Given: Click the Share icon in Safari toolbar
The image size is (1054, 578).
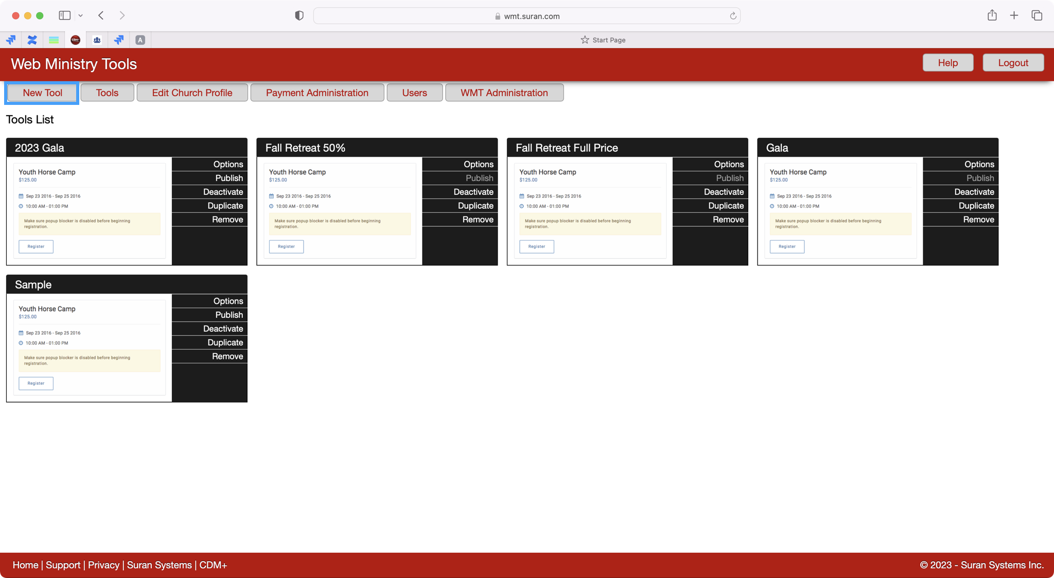Looking at the screenshot, I should tap(992, 15).
